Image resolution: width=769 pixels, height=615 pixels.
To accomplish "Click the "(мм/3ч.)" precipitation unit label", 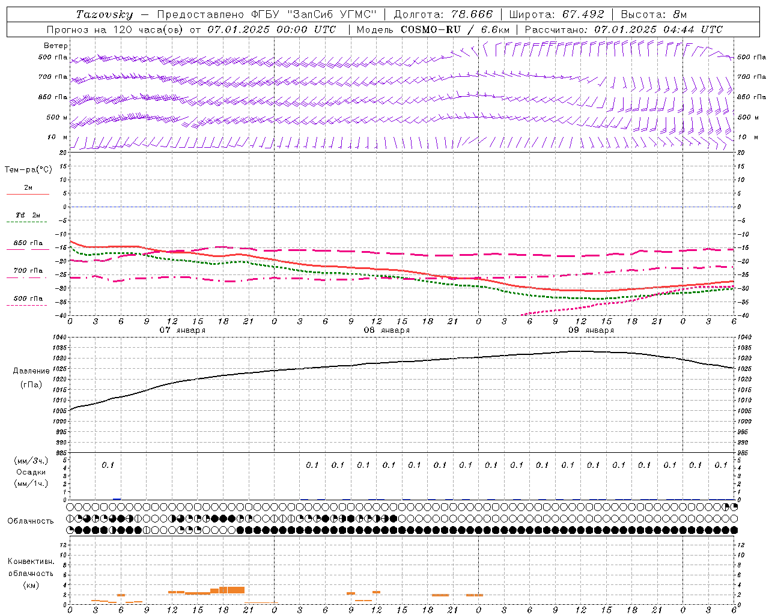I will (31, 461).
